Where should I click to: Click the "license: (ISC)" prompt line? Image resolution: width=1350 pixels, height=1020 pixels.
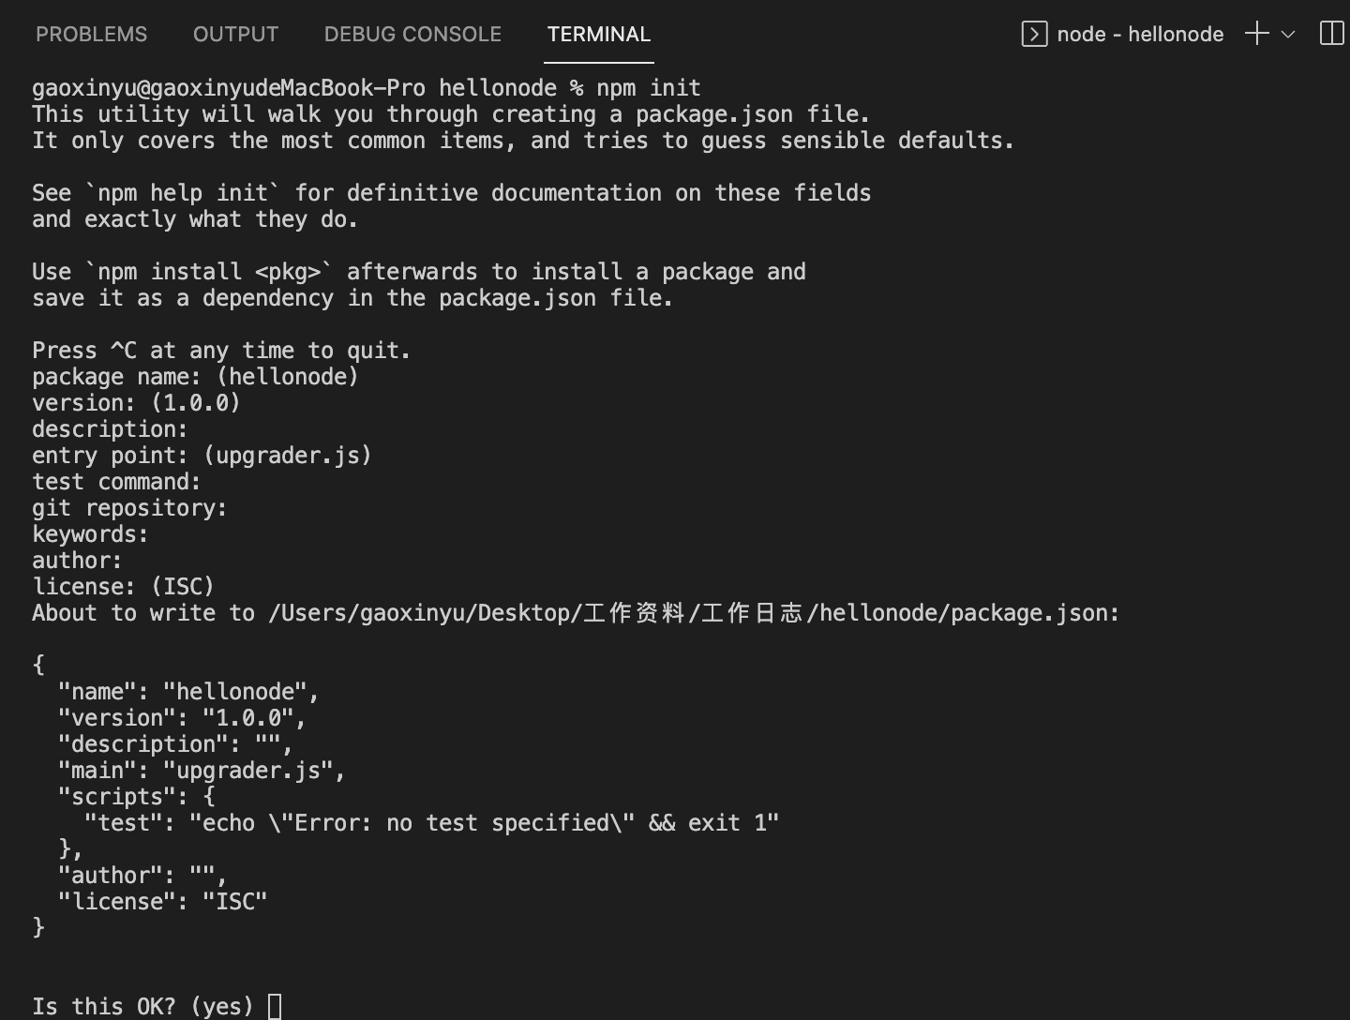pos(123,587)
